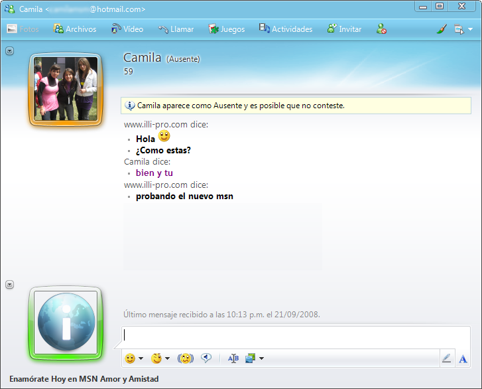Open the winks picker dropdown
The width and height of the screenshot is (482, 389).
pyautogui.click(x=160, y=358)
